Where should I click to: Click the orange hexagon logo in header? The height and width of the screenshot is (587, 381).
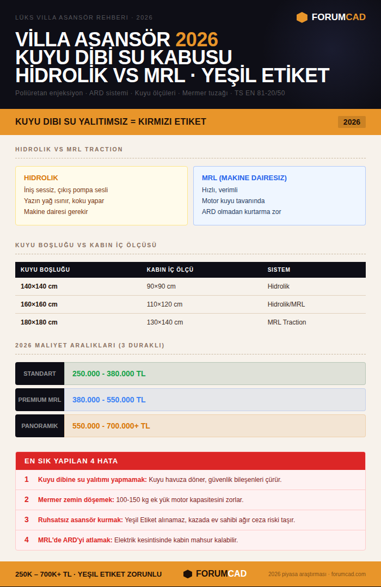click(x=302, y=17)
